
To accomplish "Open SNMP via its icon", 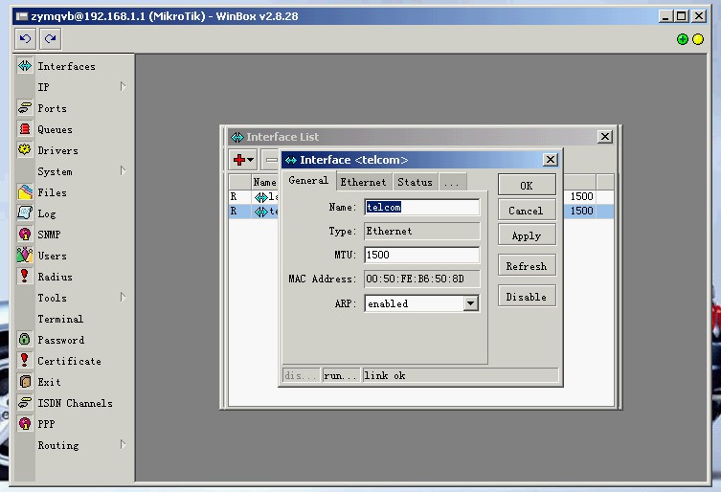I will 25,235.
